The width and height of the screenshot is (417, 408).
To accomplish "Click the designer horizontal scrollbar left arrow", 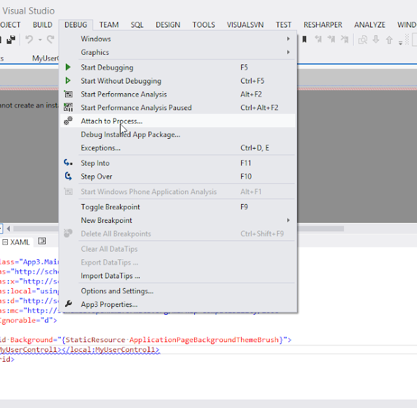I will click(8, 229).
